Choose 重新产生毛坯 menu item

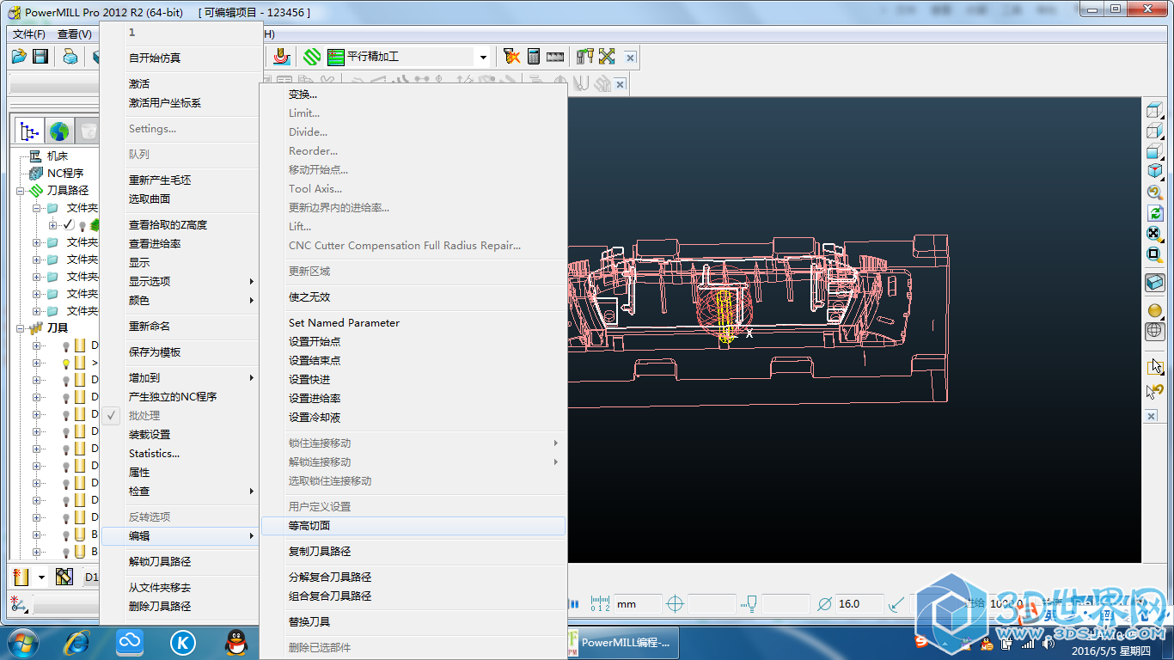181,180
